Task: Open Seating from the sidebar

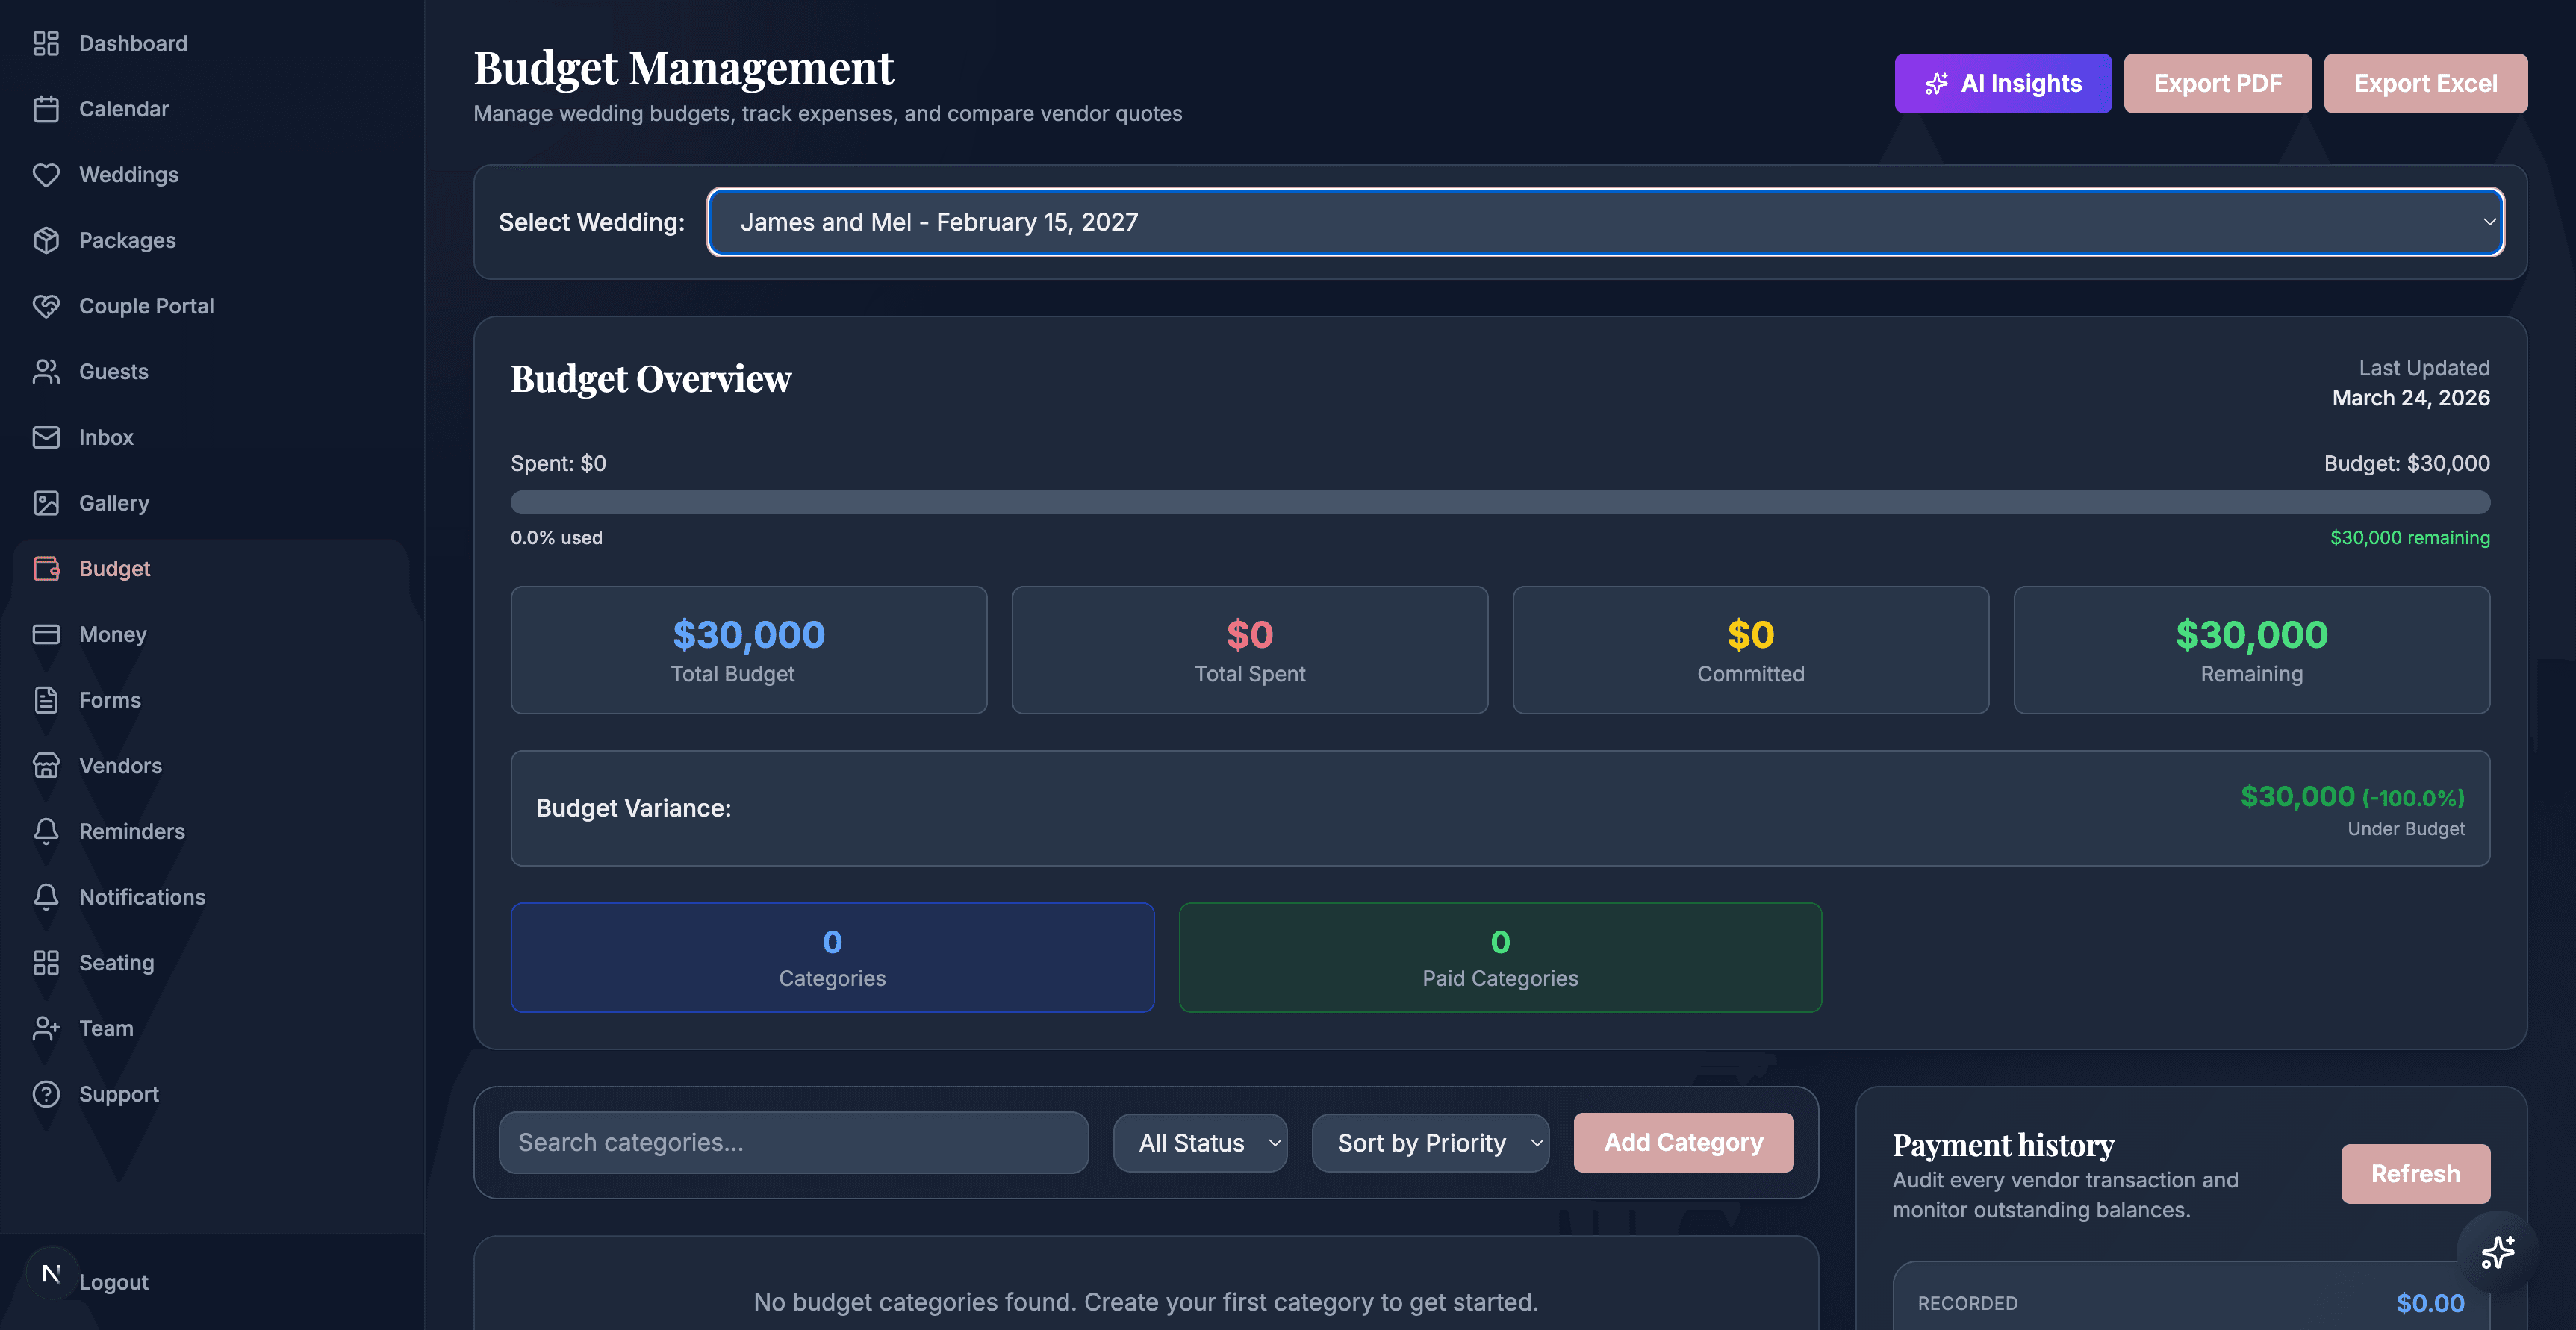Action: 117,962
